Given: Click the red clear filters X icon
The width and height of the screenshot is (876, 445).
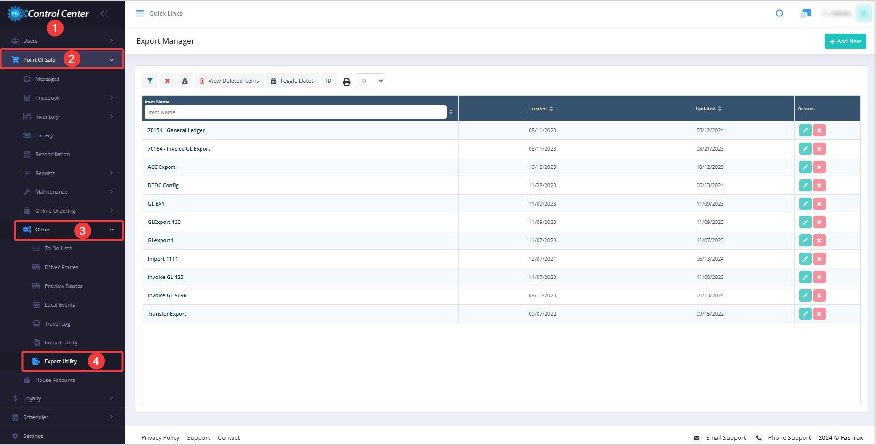Looking at the screenshot, I should (x=167, y=81).
